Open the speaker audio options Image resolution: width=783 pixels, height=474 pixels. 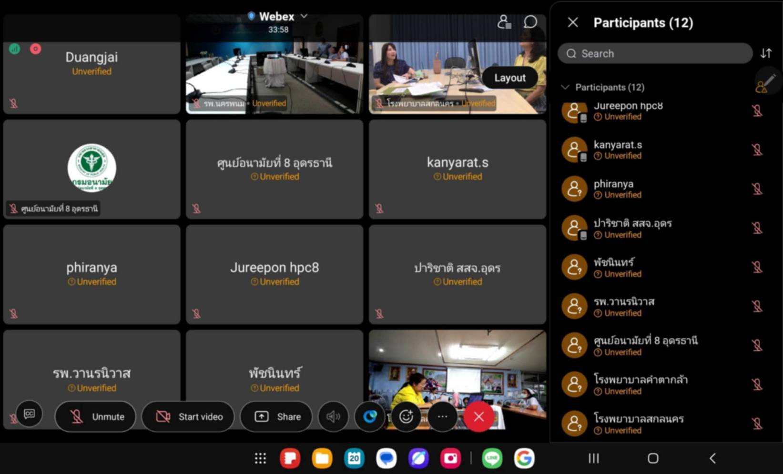point(333,416)
